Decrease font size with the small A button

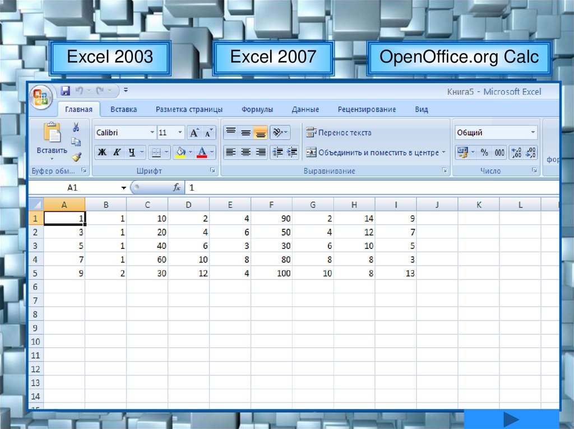point(209,133)
